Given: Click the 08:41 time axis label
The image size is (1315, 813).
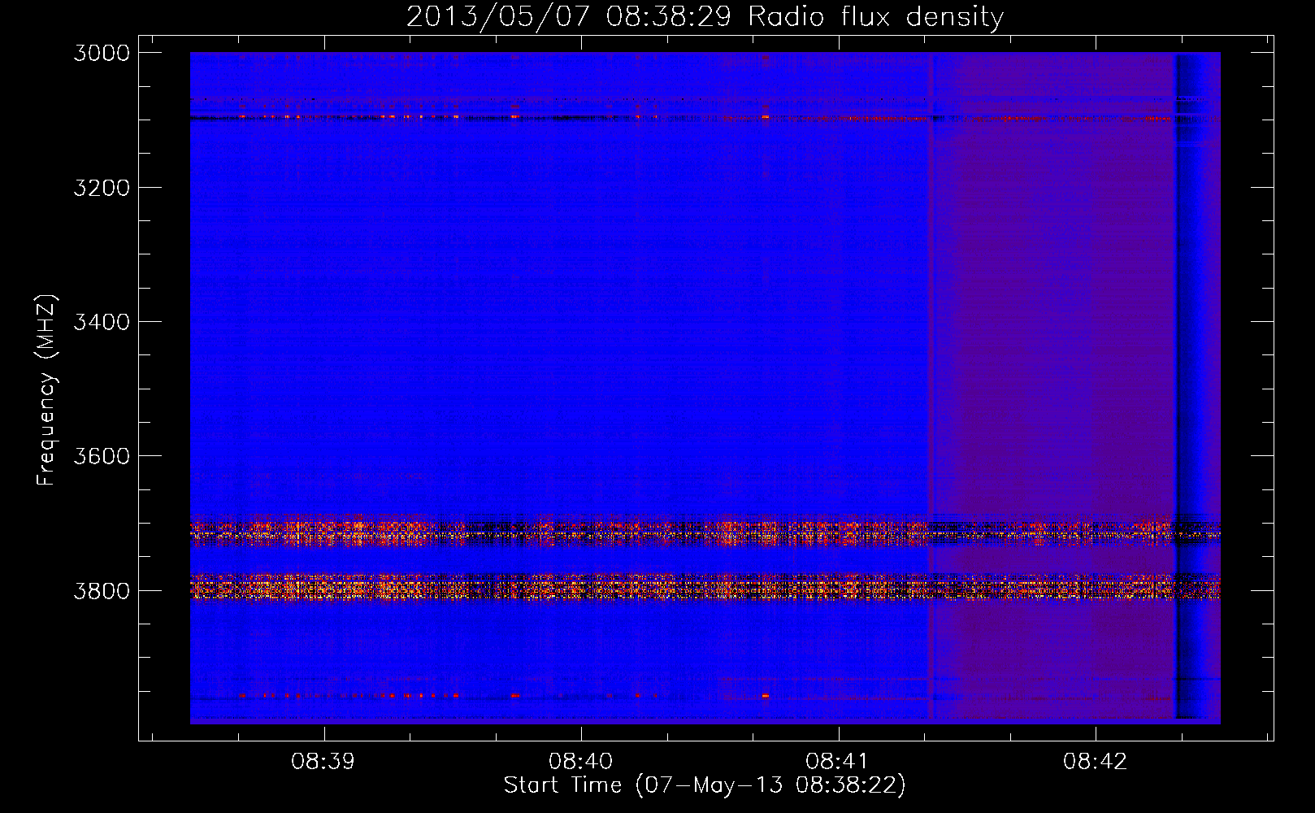Looking at the screenshot, I should pyautogui.click(x=837, y=762).
